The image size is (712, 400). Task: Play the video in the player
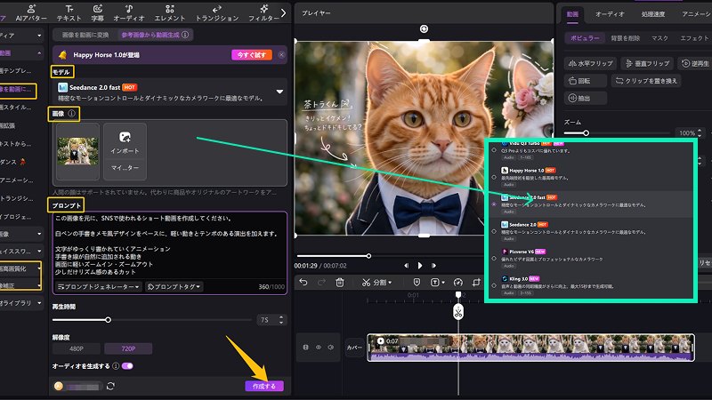420,266
